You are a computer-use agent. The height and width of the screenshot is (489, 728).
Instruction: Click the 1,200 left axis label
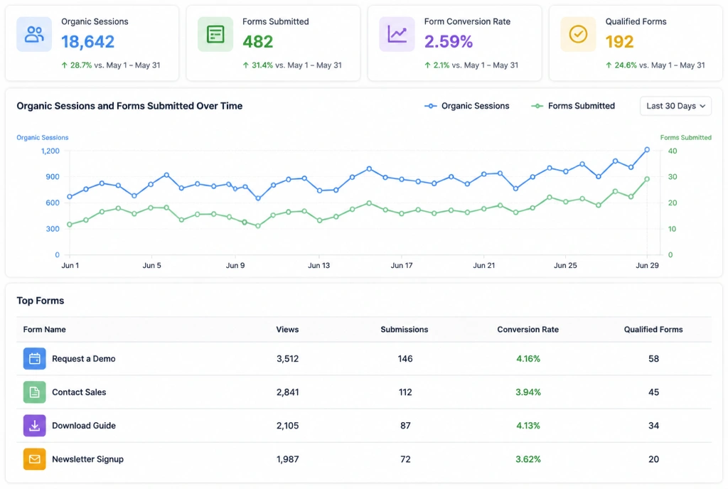50,151
